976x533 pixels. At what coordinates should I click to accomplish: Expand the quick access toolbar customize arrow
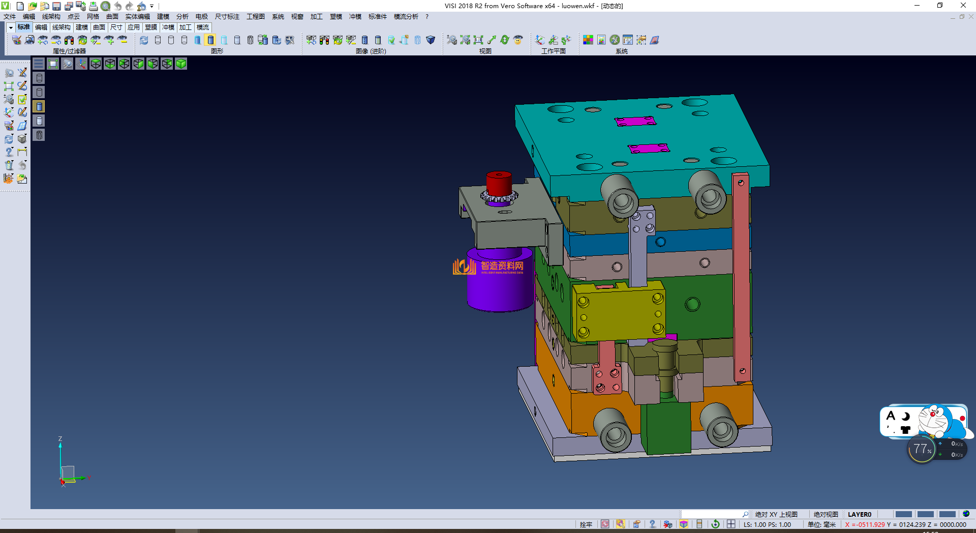(152, 6)
